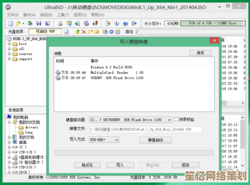The width and height of the screenshot is (250, 185).
Task: Create a new ISO with New icon
Action: pos(10,23)
